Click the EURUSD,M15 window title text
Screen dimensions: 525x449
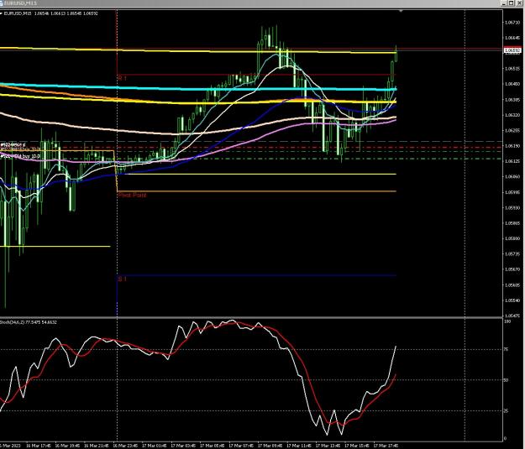pyautogui.click(x=21, y=3)
